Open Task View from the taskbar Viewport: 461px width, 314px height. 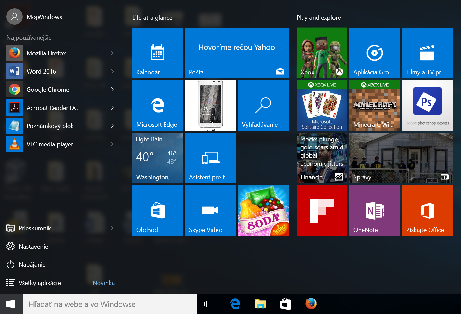209,304
